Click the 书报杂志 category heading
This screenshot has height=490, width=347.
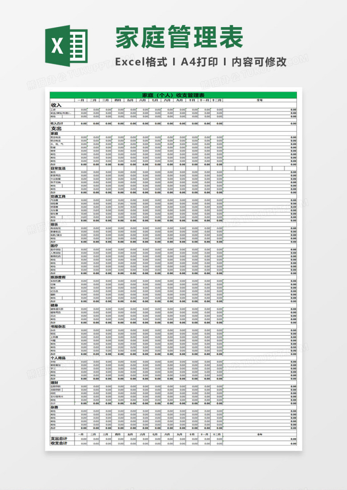(x=58, y=326)
